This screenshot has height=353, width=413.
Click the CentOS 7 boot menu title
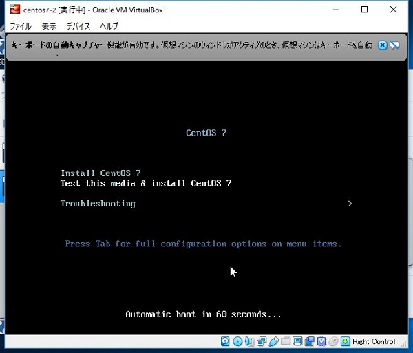[x=206, y=133]
